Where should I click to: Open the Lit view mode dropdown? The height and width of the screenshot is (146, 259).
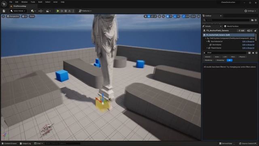24,16
